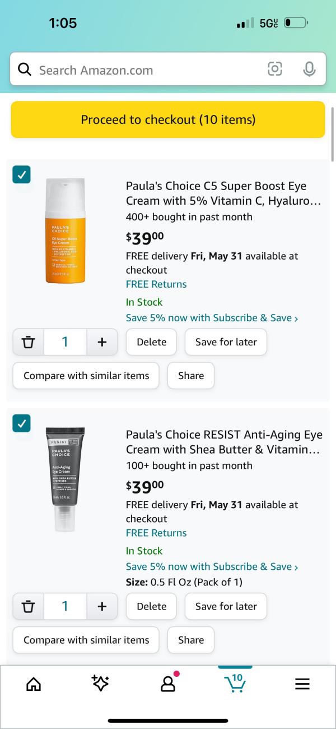The width and height of the screenshot is (336, 729).
Task: Open the hamburger menu tab
Action: click(x=302, y=684)
